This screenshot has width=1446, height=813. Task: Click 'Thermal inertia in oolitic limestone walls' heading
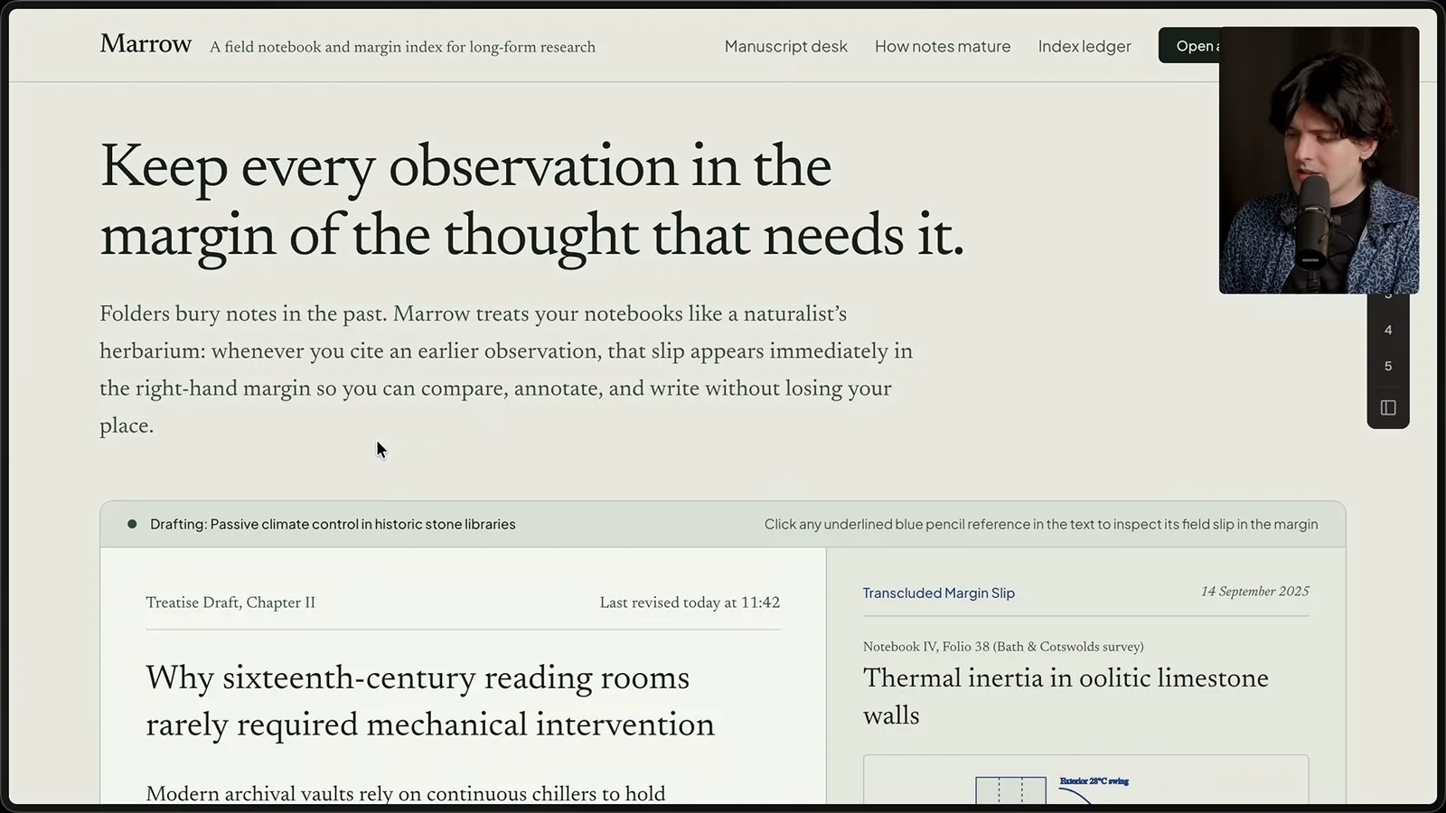pos(1066,696)
